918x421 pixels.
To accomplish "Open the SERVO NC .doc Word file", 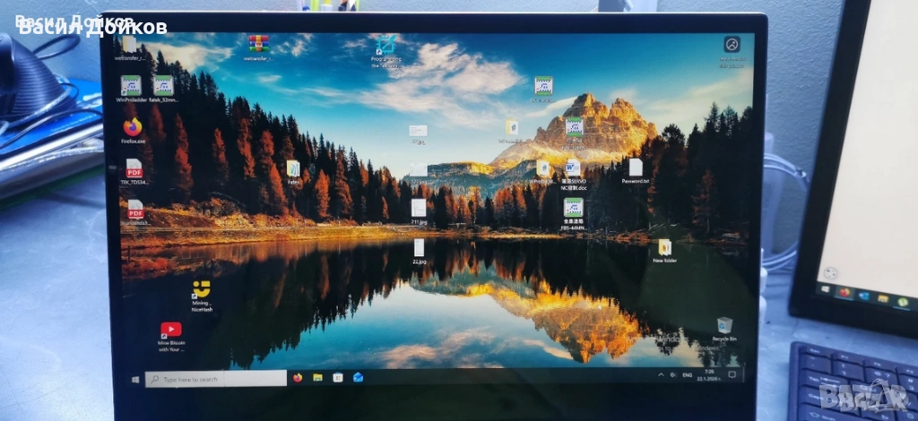I will click(573, 168).
